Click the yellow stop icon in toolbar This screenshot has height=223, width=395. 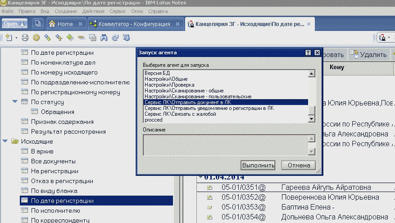click(36, 38)
